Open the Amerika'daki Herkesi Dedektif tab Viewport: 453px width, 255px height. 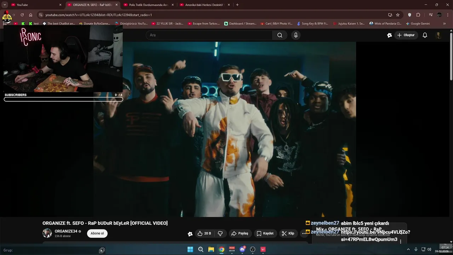coord(205,5)
